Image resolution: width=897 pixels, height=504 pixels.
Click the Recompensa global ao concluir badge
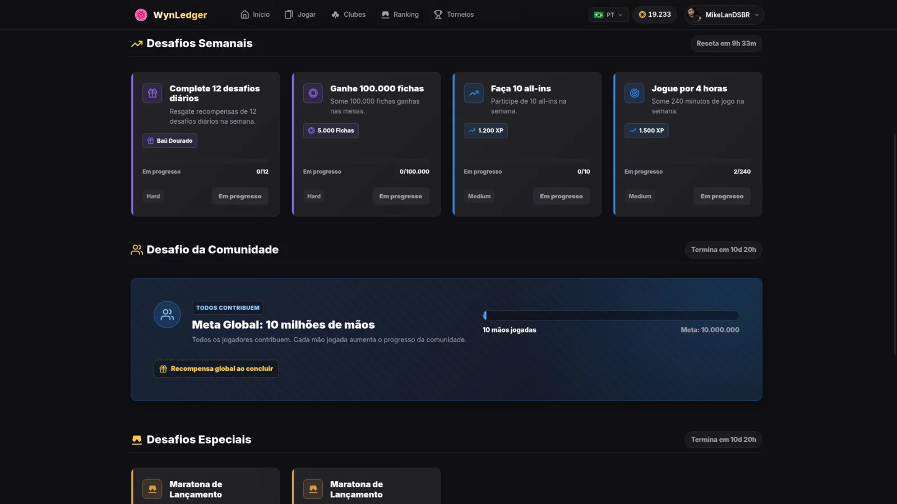point(216,369)
